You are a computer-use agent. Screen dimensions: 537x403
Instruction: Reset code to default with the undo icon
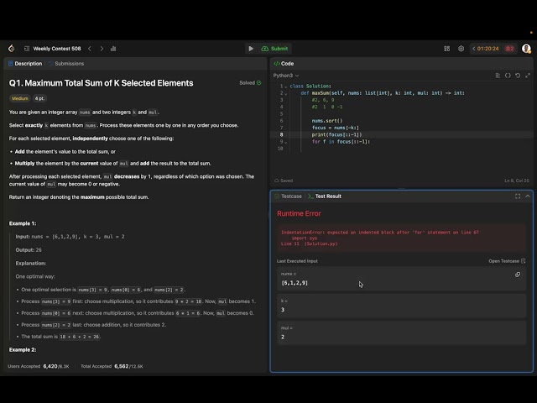[518, 76]
